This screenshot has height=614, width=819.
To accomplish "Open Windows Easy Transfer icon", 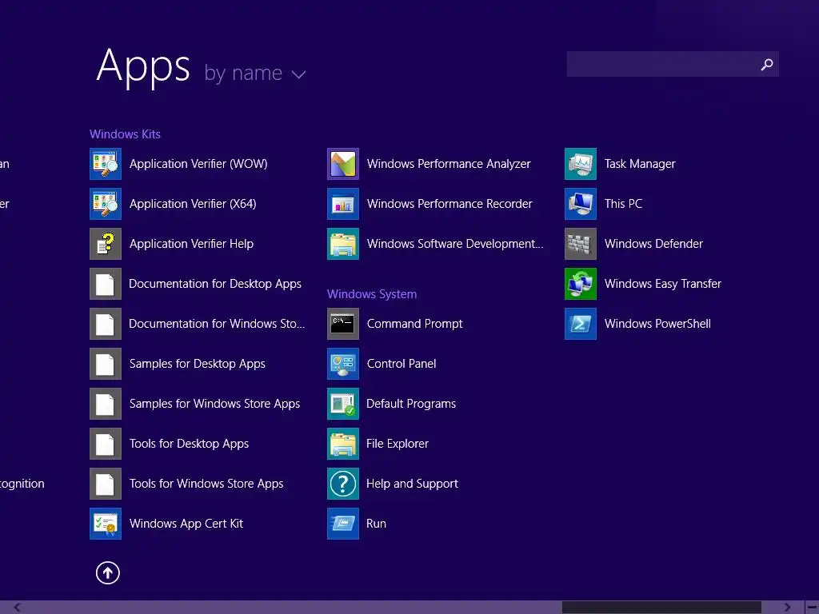I will (581, 284).
